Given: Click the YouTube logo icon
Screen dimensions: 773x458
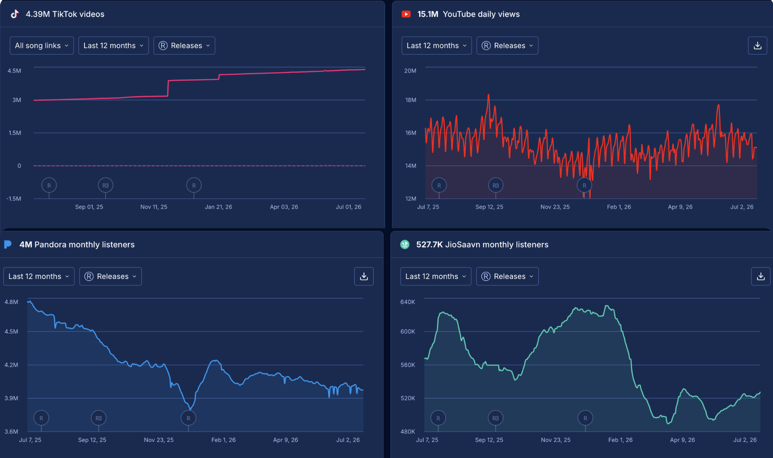Looking at the screenshot, I should pos(406,14).
